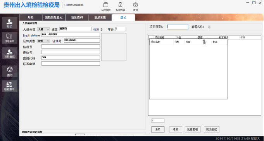This screenshot has width=264, height=141.
Task: Click the 性别 column header in the inner list
Action: tap(204, 42)
